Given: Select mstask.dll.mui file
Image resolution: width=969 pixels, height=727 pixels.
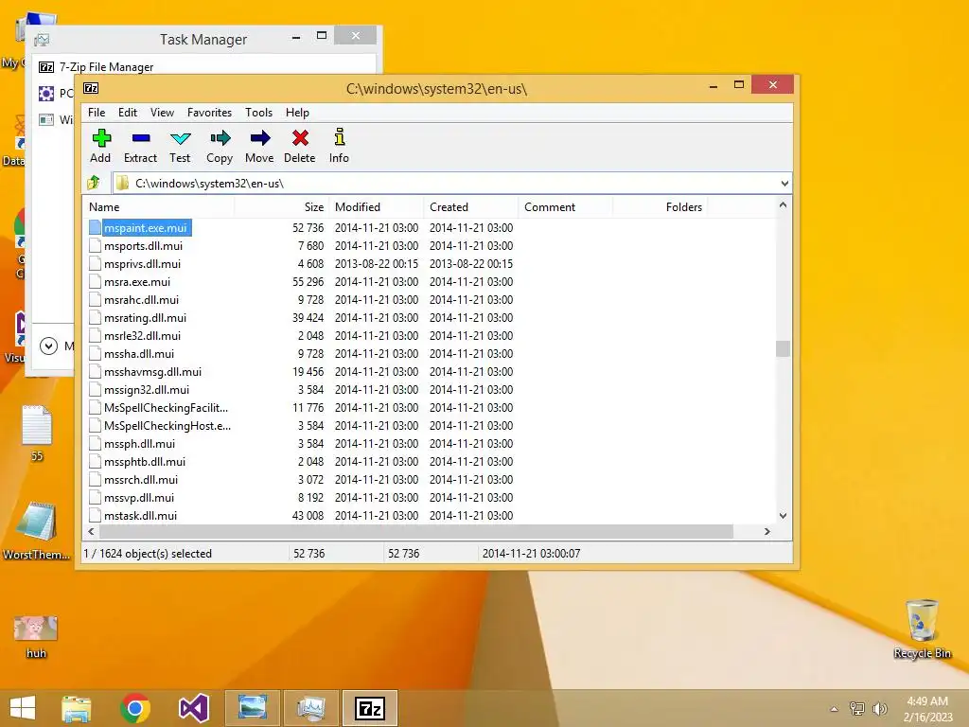Looking at the screenshot, I should tap(140, 516).
